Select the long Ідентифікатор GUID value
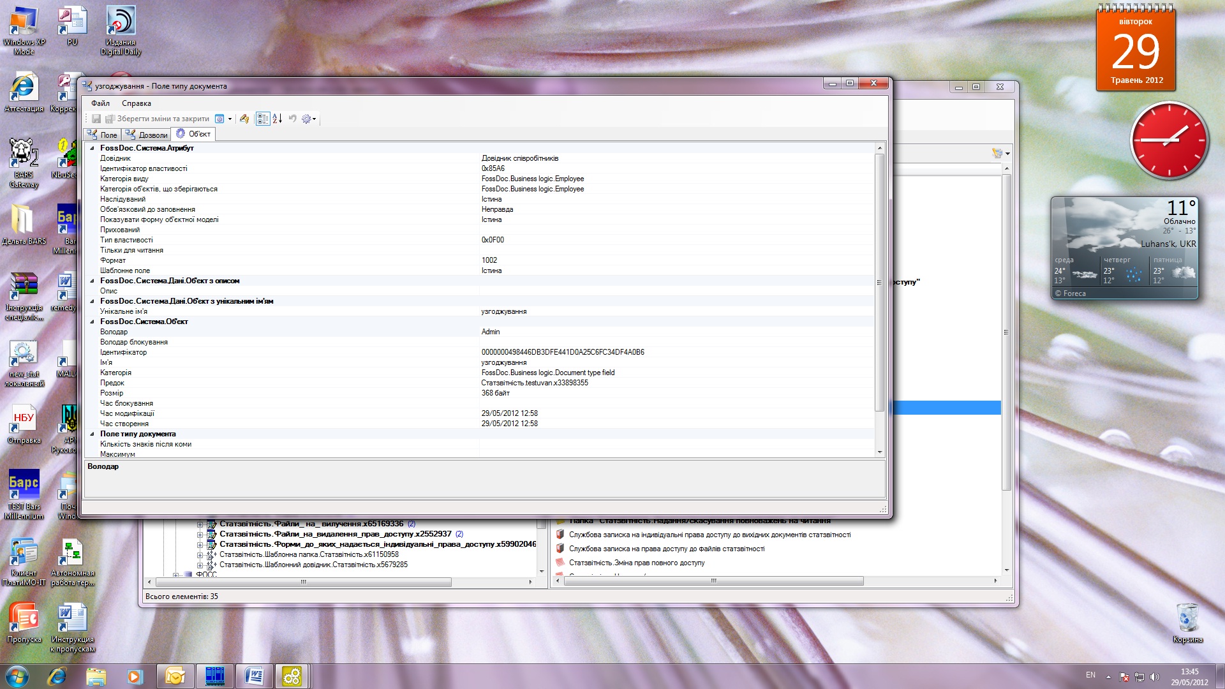This screenshot has height=689, width=1225. [563, 352]
